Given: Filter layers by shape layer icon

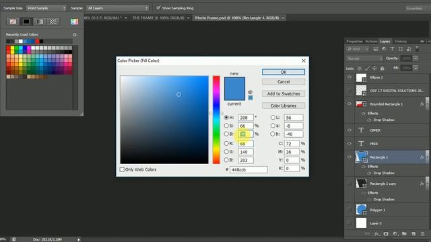Looking at the screenshot, I should click(x=401, y=49).
